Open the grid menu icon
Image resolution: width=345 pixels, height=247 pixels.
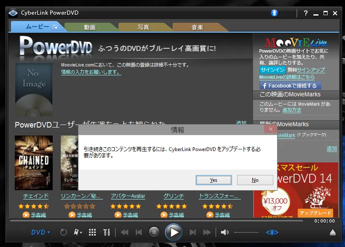tap(92, 232)
